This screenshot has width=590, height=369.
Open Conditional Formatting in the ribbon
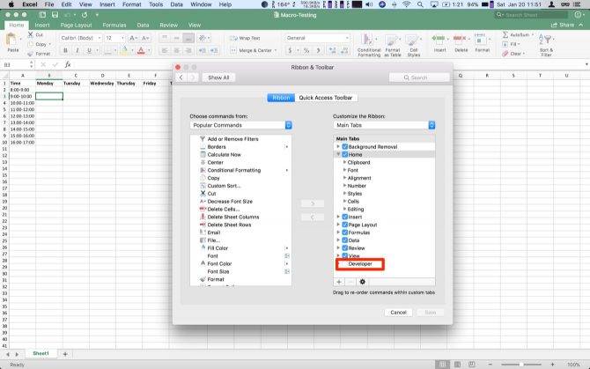pyautogui.click(x=369, y=45)
